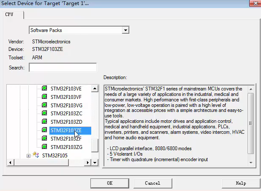This screenshot has width=261, height=191.
Task: Click the STM32F105 family icon
Action: pos(36,155)
